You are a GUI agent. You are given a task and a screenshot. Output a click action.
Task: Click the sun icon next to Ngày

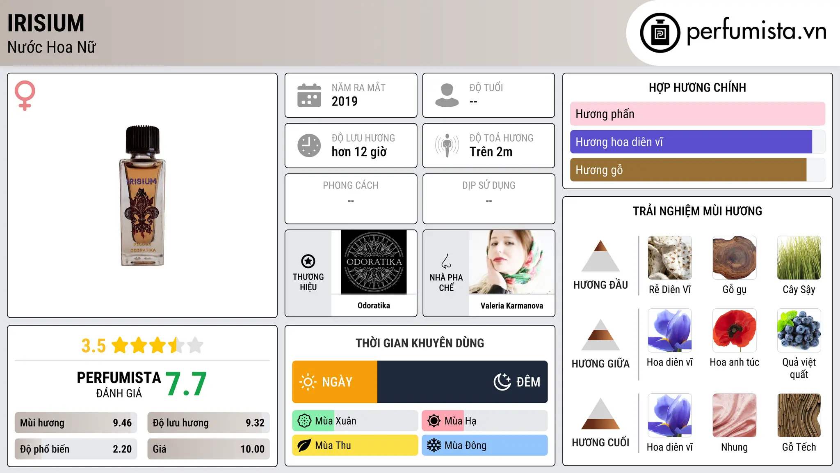point(308,382)
